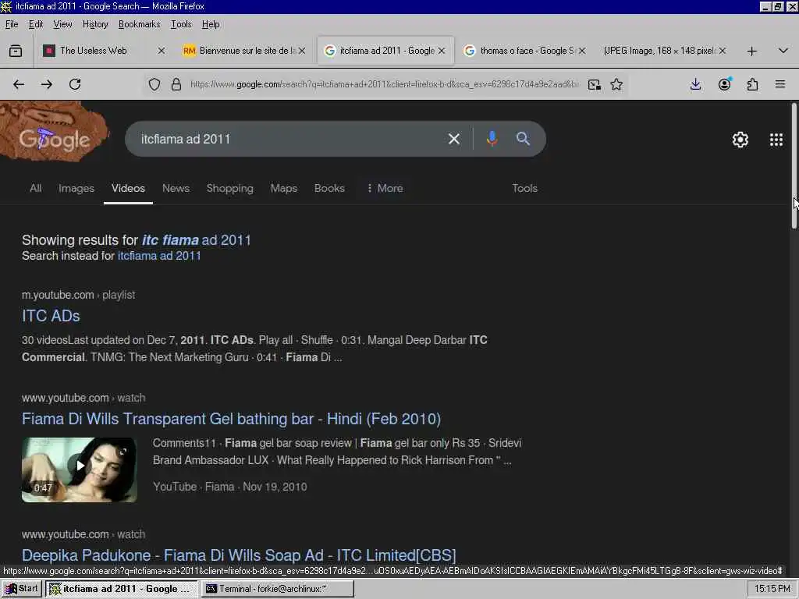Open the ITC ADs playlist result

point(51,316)
